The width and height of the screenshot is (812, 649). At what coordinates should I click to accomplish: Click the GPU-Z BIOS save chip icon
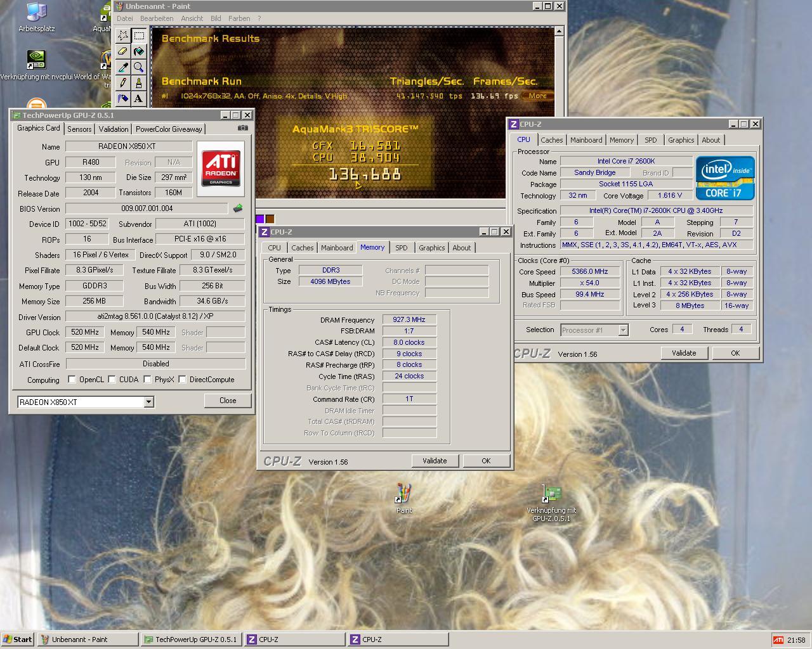[238, 208]
